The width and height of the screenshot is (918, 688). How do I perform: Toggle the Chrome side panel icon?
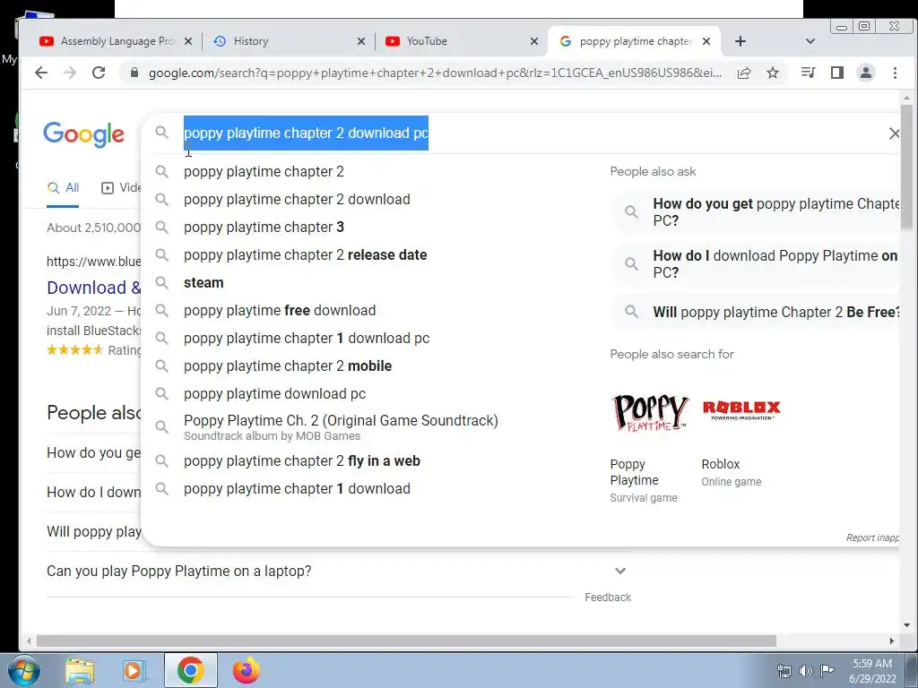[837, 73]
